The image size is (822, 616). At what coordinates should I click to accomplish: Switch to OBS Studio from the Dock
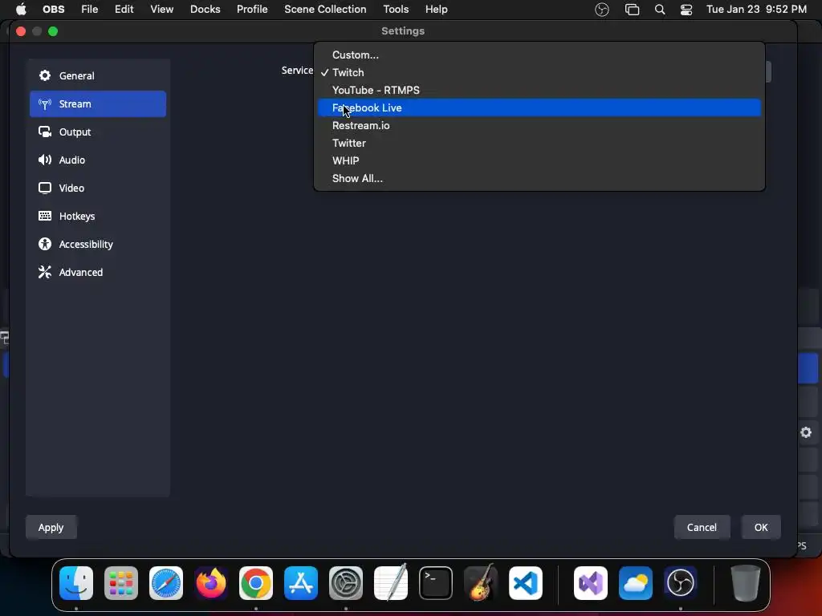[681, 583]
